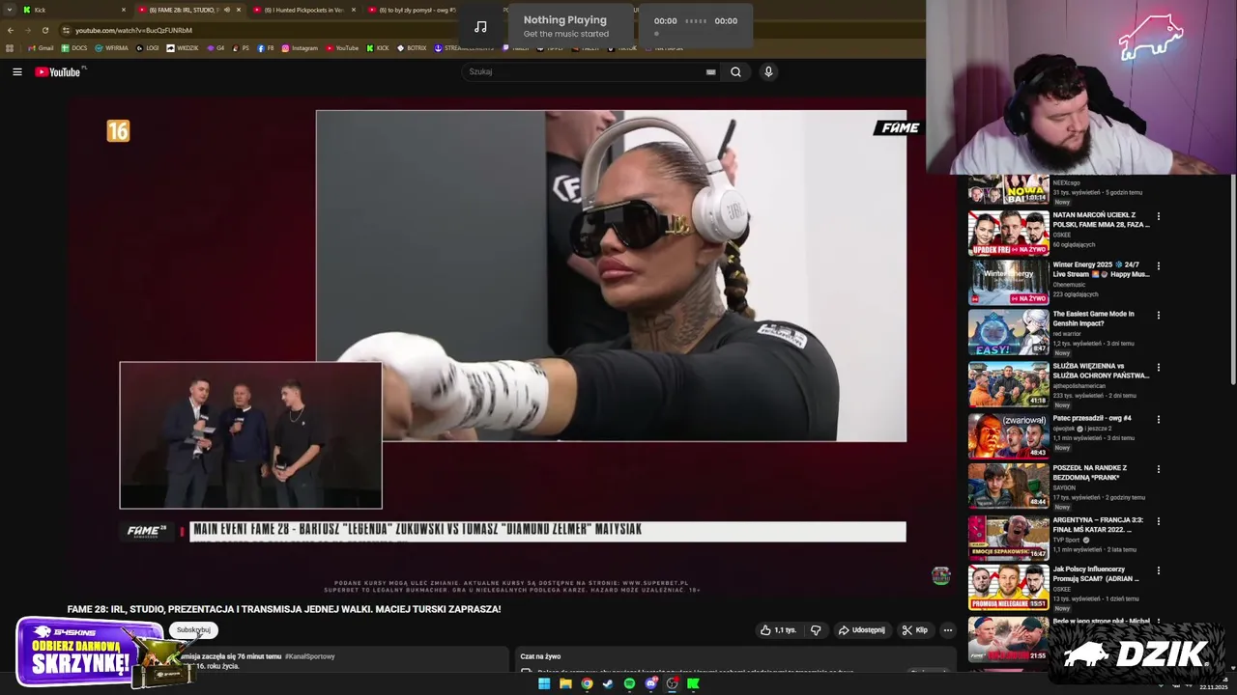Open the BOTRIX bookmark

click(412, 48)
